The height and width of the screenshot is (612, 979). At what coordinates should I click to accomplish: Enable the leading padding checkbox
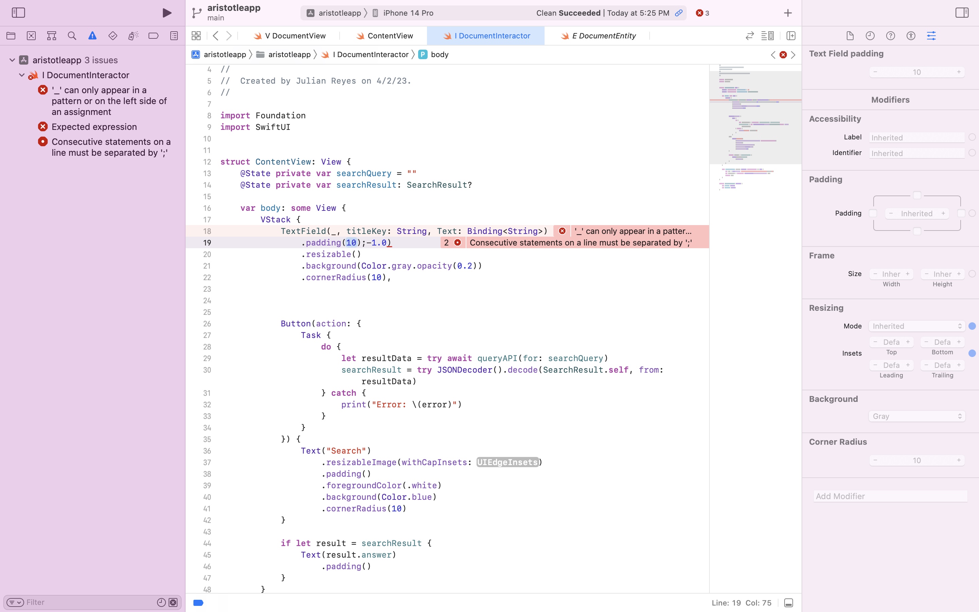coord(873,213)
